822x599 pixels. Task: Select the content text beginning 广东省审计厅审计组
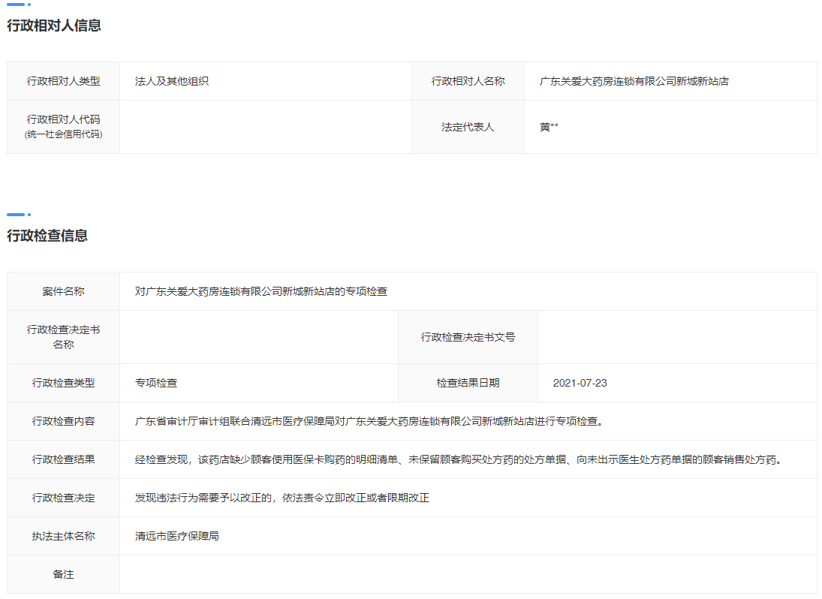[x=369, y=421]
